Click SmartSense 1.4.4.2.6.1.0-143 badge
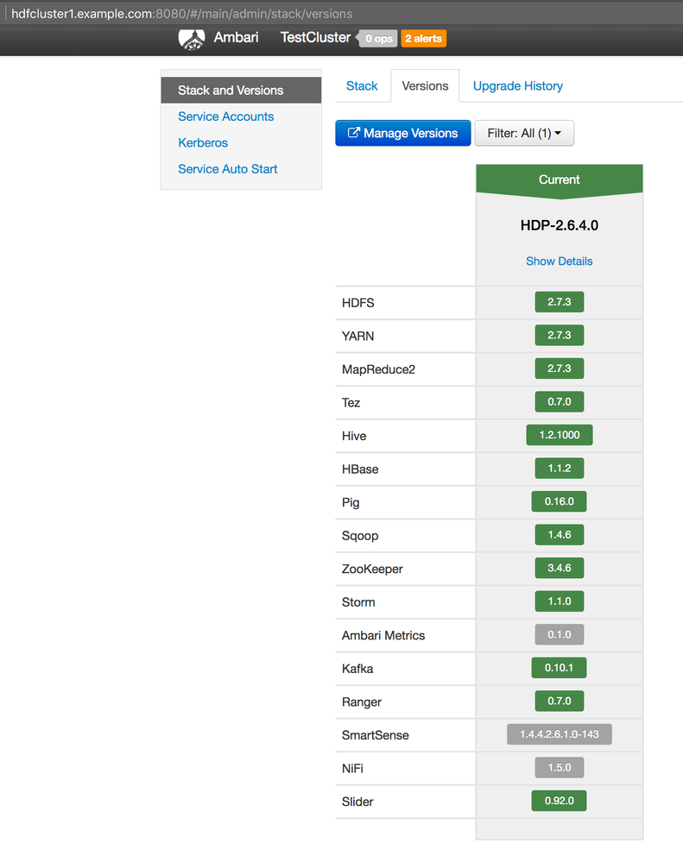 [x=560, y=734]
